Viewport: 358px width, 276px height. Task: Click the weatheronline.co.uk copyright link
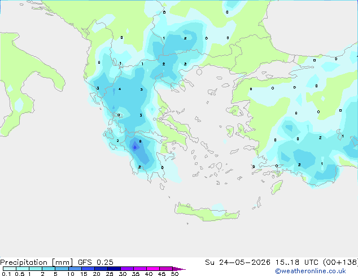pyautogui.click(x=311, y=271)
